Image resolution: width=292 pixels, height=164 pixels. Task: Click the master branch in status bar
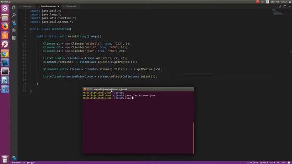[16, 163]
